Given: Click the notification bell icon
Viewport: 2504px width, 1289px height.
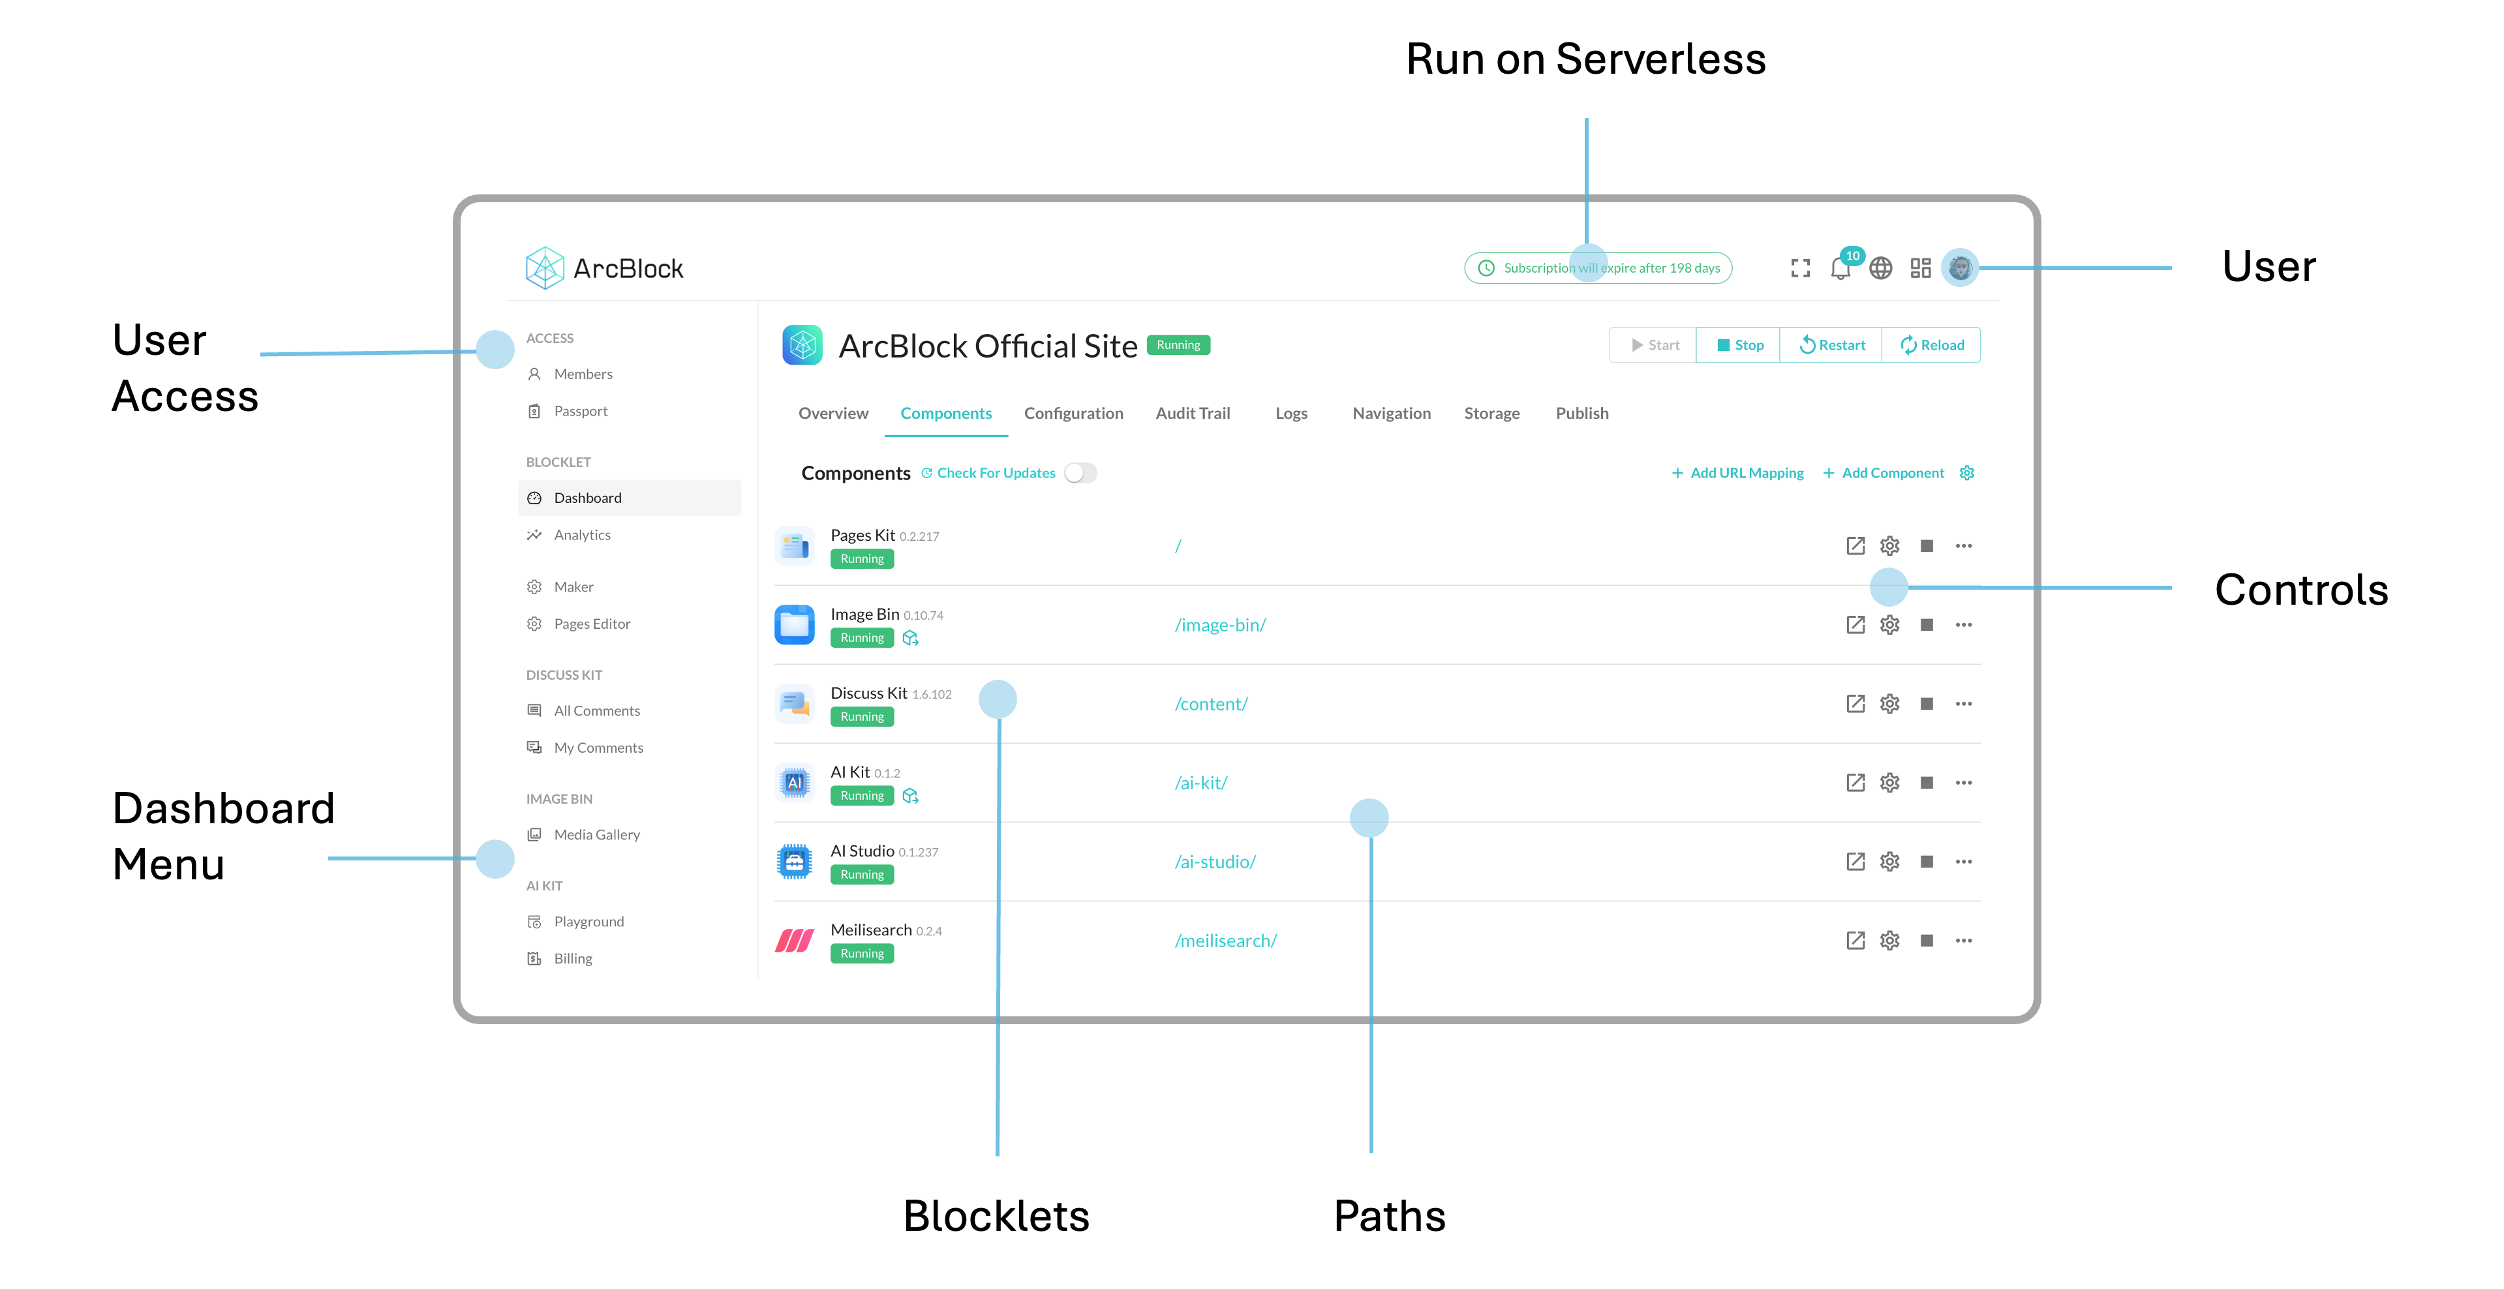Looking at the screenshot, I should (1839, 268).
